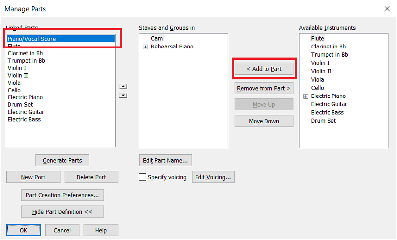Enable the Specify voicing checkbox
Image resolution: width=397 pixels, height=240 pixels.
pyautogui.click(x=143, y=177)
